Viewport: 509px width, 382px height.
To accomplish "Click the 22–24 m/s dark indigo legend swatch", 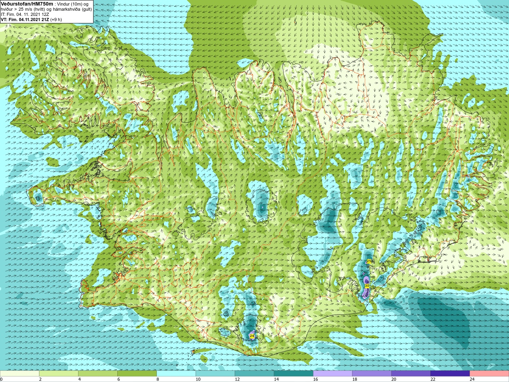I will 450,373.
